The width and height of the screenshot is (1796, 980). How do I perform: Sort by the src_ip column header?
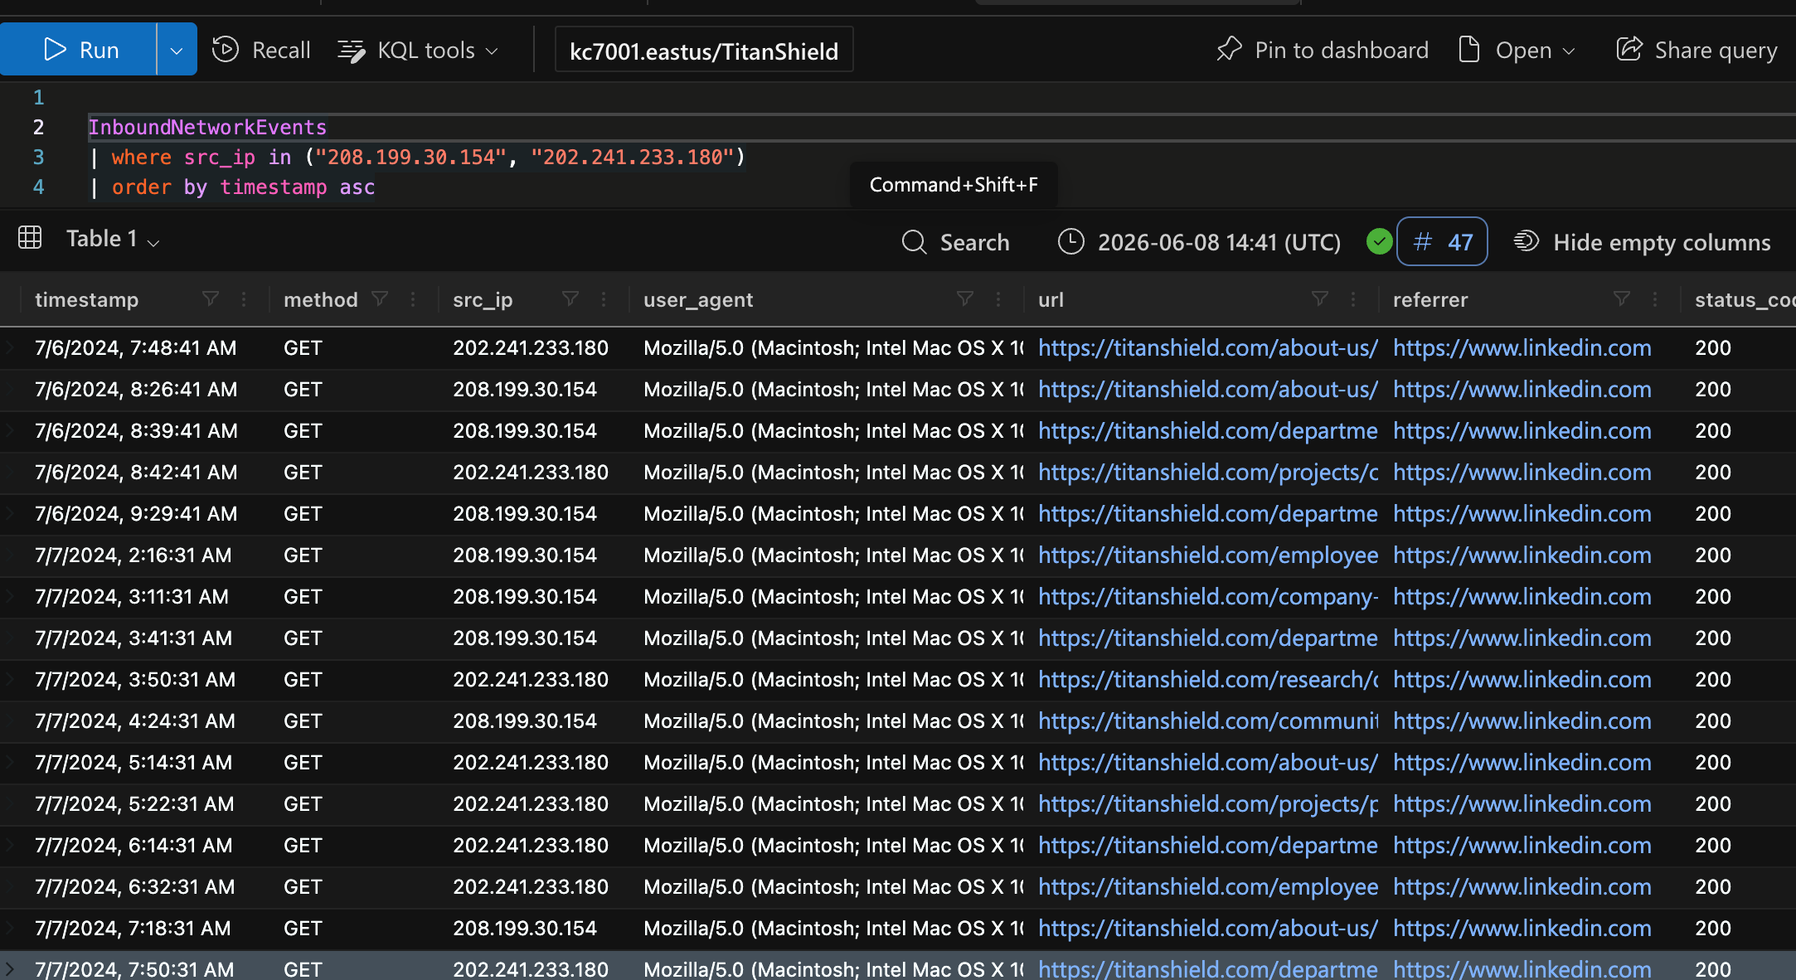483,299
